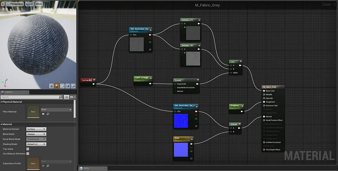Toggle the Two Sided checkbox
338x171 pixels.
tap(27, 149)
